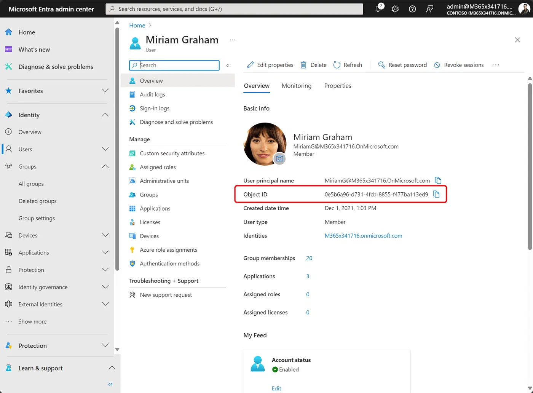Click the Delete trash icon in toolbar
The width and height of the screenshot is (533, 393).
(303, 65)
